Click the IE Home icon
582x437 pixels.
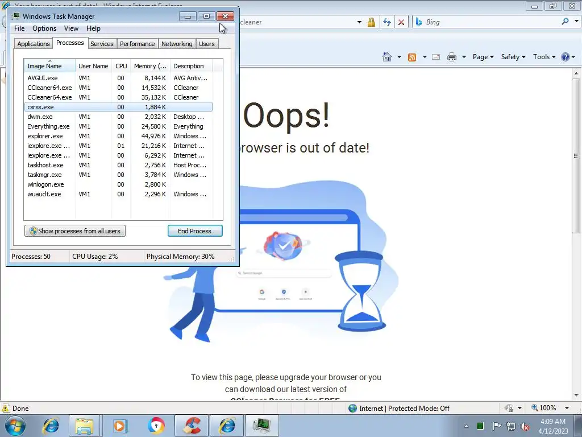click(x=386, y=57)
